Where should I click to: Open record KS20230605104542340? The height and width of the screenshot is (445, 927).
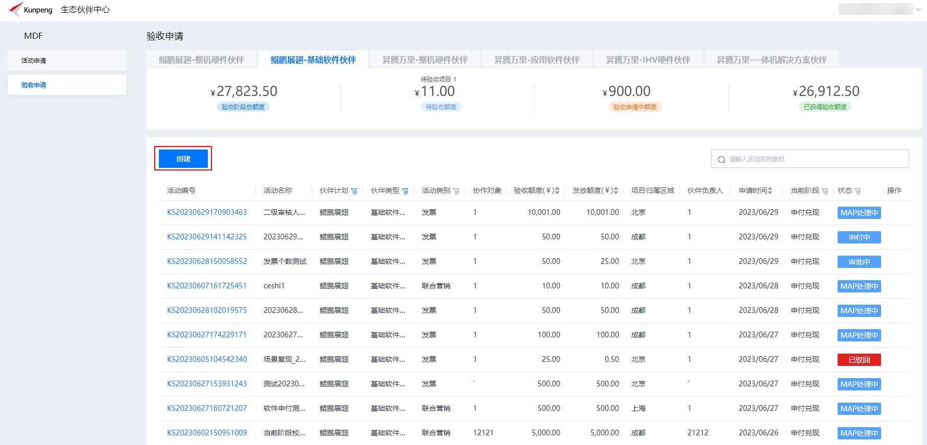click(207, 359)
